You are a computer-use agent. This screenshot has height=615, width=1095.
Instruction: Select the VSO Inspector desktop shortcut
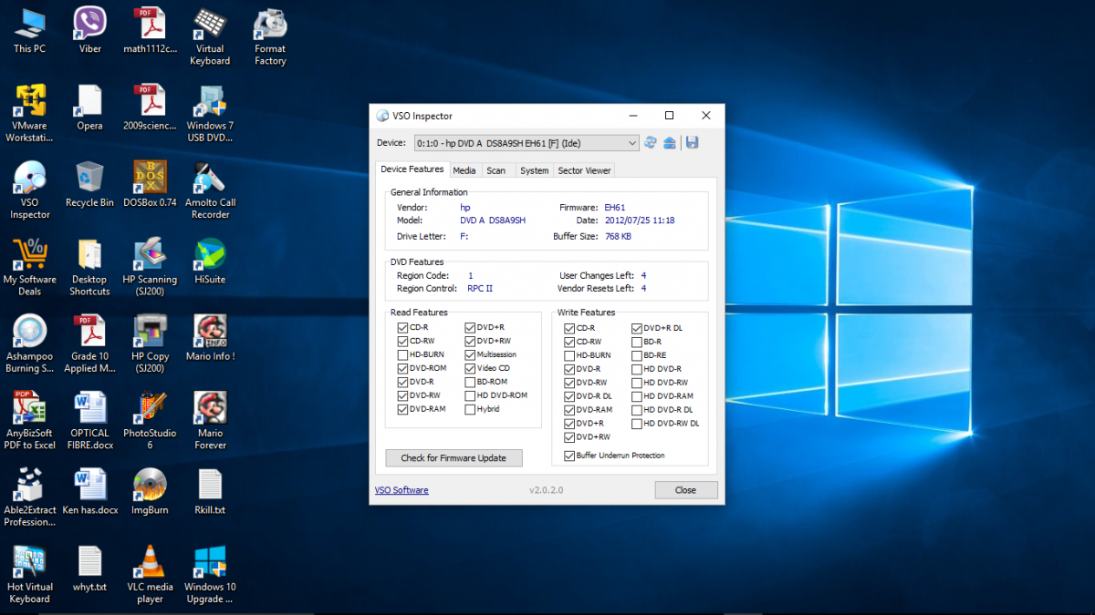[x=29, y=190]
